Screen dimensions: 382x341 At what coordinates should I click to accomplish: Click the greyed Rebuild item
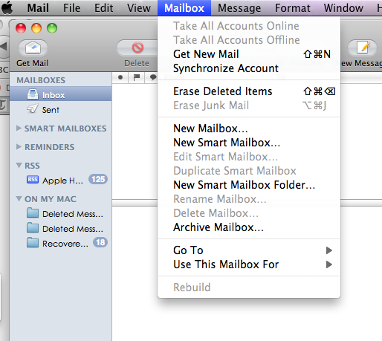click(249, 288)
